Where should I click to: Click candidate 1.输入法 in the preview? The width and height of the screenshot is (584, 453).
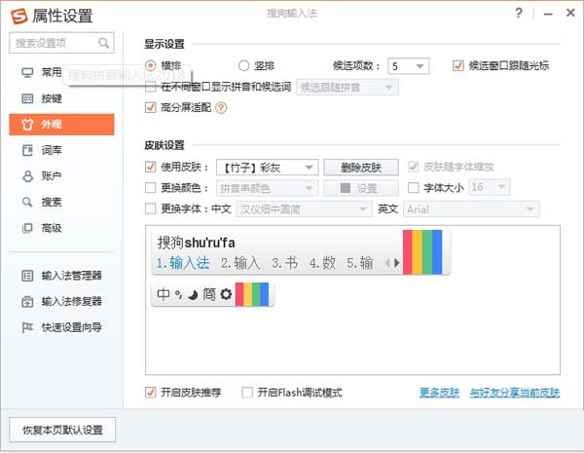pos(183,263)
